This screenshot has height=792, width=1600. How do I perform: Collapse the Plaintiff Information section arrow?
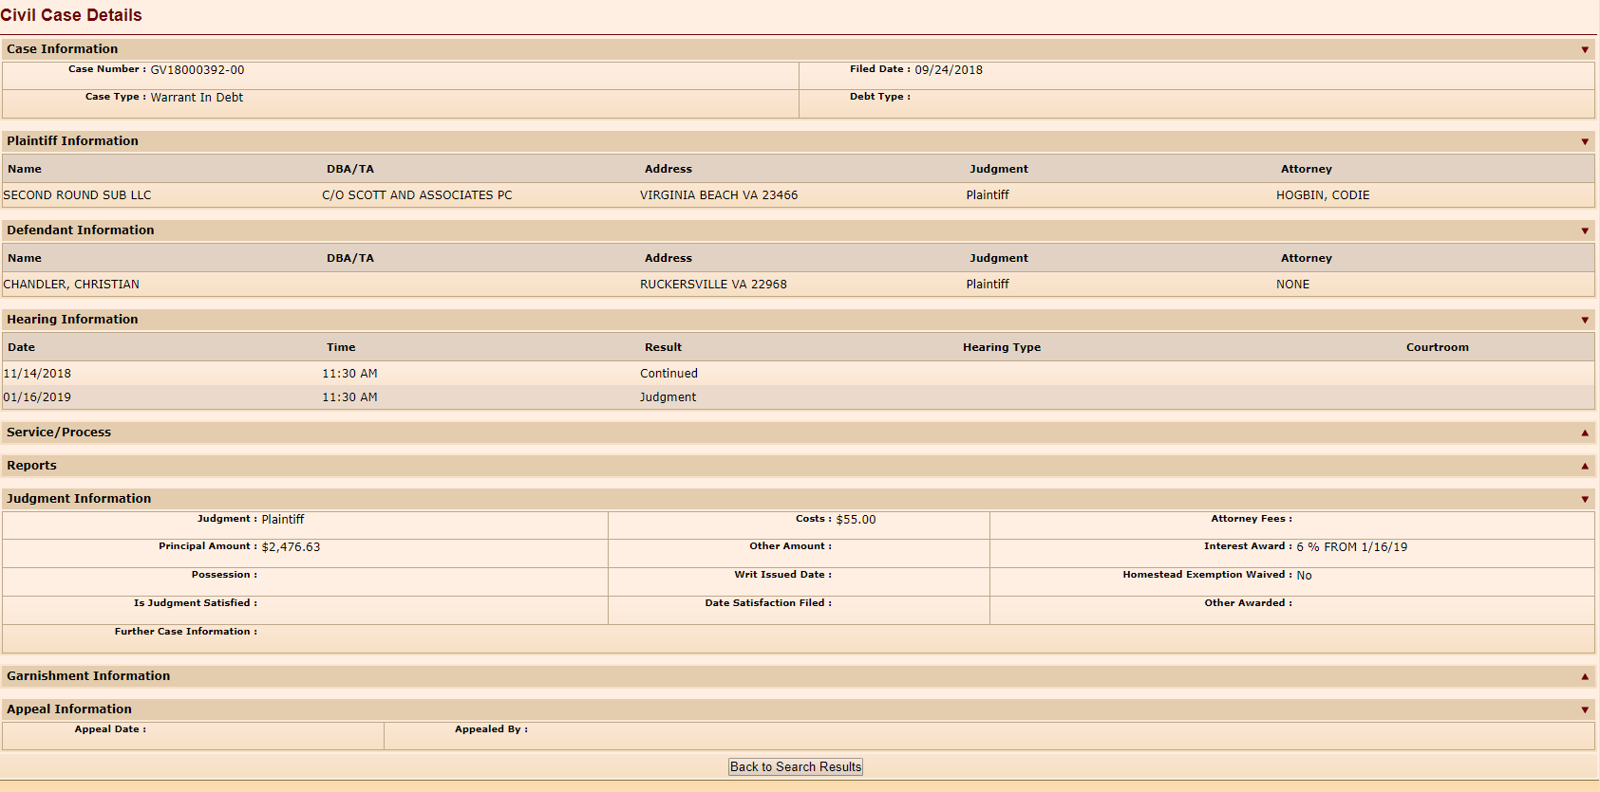click(x=1585, y=141)
